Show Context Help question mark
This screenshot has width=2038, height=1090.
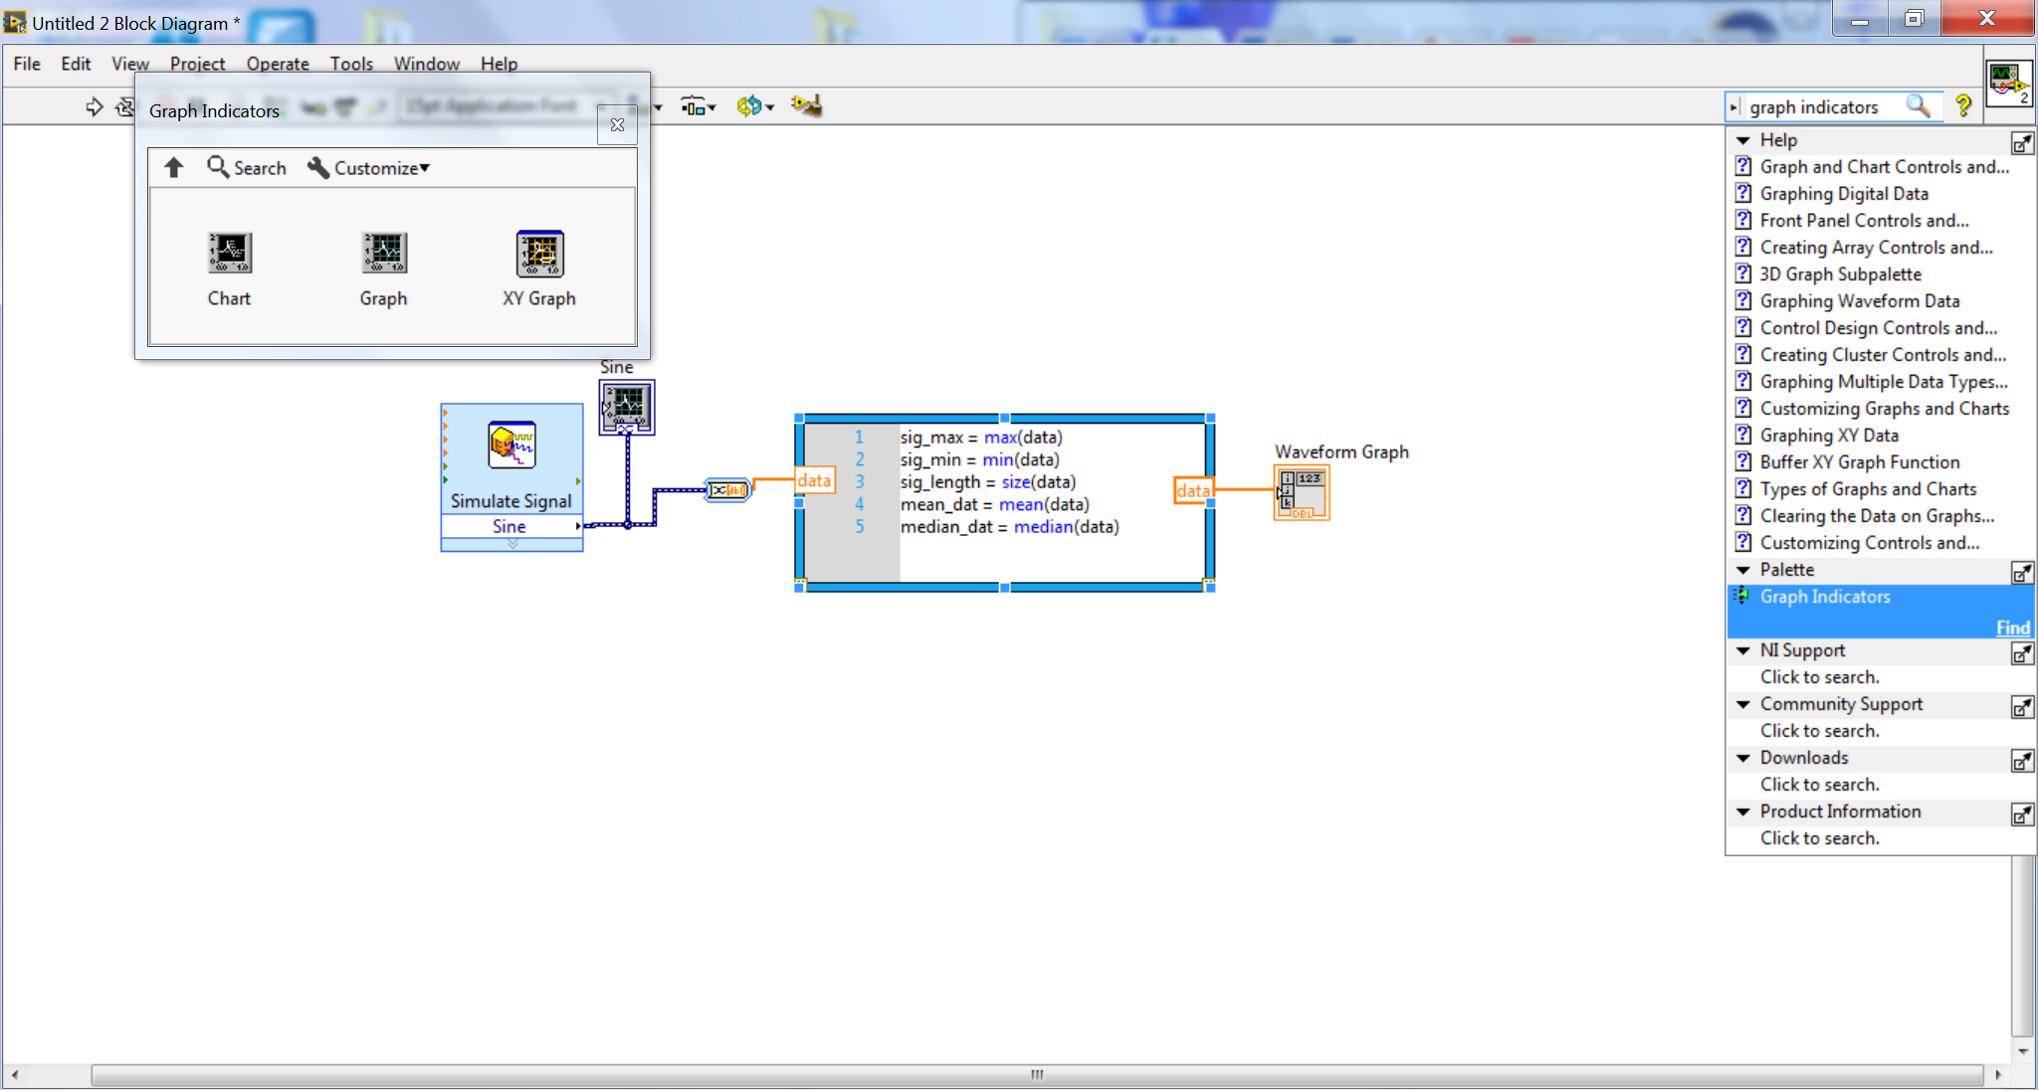pyautogui.click(x=1963, y=105)
